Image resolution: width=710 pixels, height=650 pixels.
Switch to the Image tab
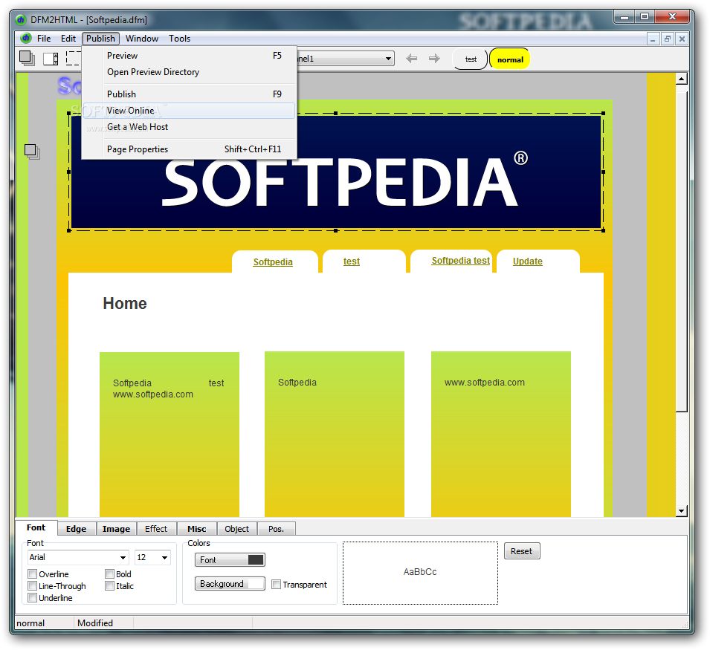point(116,529)
